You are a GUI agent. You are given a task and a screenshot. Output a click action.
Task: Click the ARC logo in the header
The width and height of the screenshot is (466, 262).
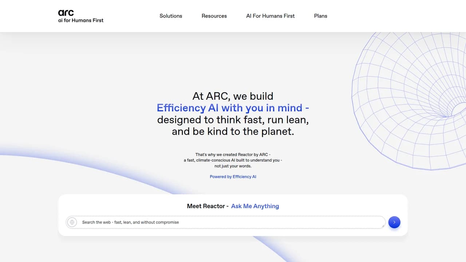(x=66, y=12)
